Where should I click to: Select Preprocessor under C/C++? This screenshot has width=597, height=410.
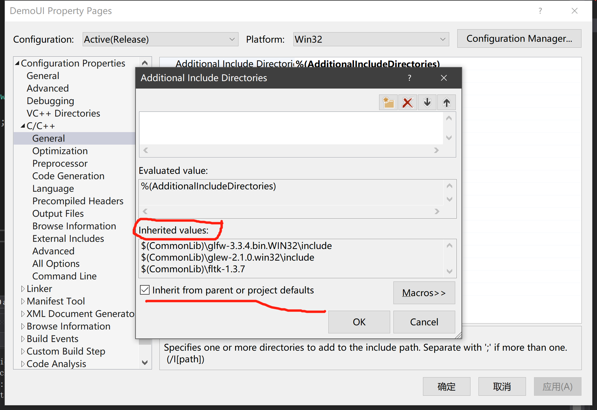point(60,163)
